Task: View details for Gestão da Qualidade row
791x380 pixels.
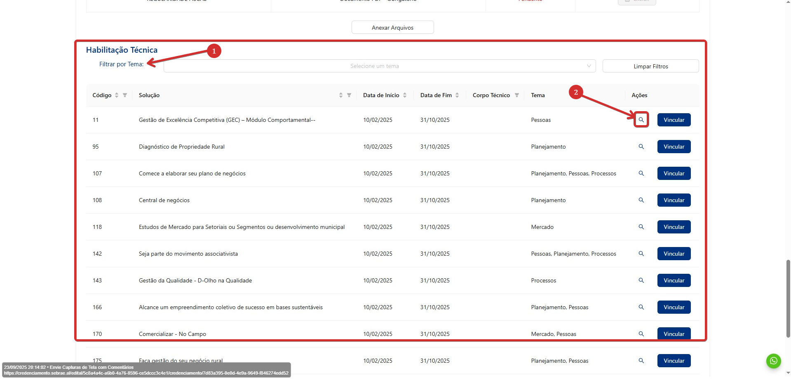Action: click(x=641, y=280)
